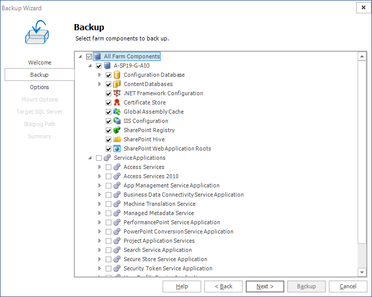Expand the Access Services node
This screenshot has width=372, height=297.
pos(100,167)
